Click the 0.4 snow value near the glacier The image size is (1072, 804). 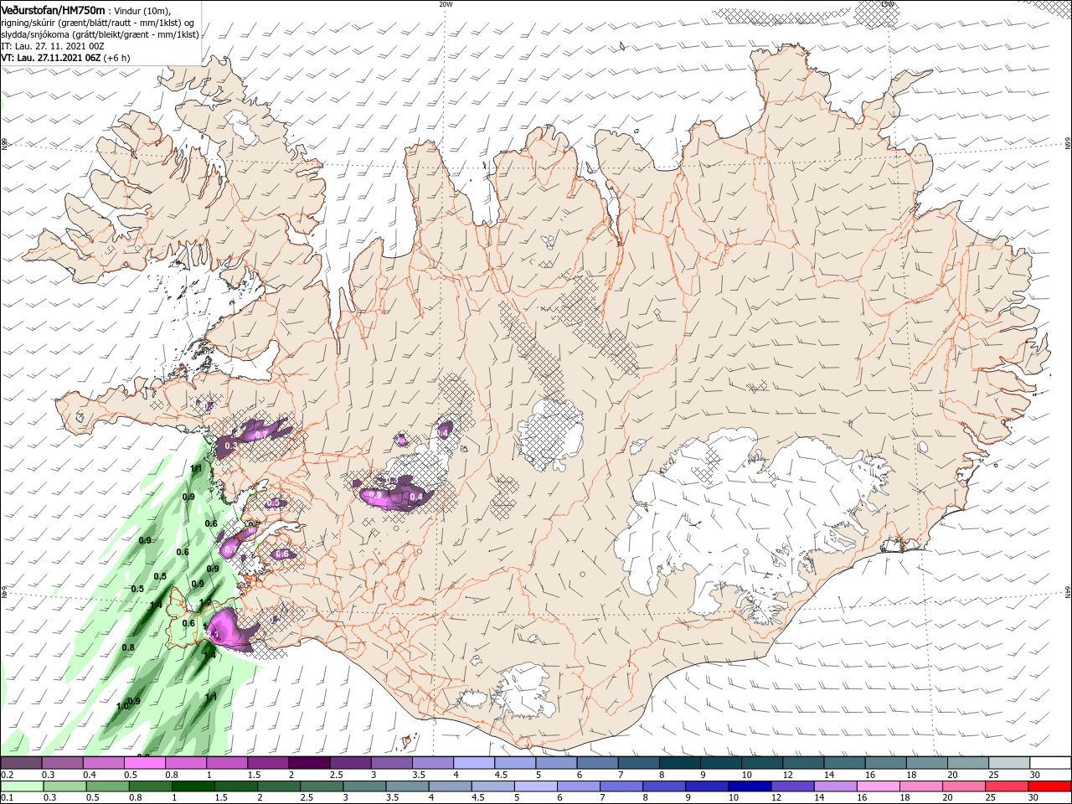(415, 497)
